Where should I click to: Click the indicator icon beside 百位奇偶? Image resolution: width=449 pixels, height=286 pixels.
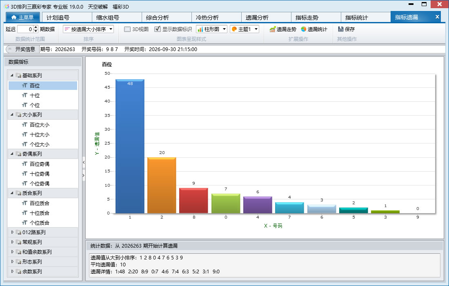click(x=24, y=164)
